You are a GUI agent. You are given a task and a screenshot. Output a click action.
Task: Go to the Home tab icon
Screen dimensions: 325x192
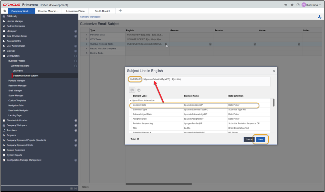pos(5,11)
